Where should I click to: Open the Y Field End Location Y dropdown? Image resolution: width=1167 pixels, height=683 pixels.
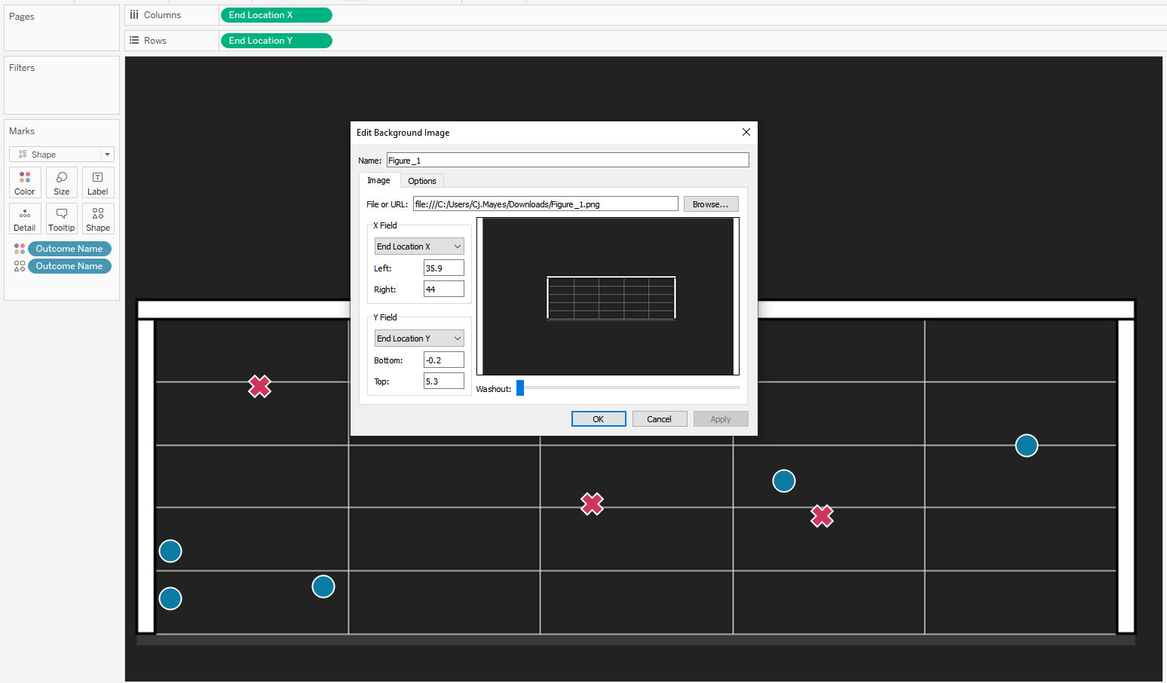(x=419, y=338)
